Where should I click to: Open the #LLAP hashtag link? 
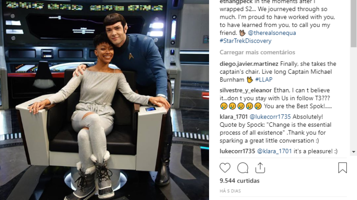click(x=264, y=80)
